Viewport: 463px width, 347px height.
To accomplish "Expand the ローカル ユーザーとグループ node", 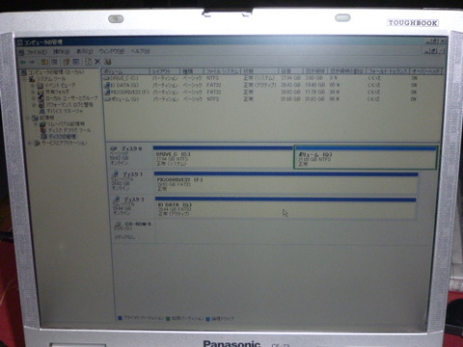I will tap(34, 98).
